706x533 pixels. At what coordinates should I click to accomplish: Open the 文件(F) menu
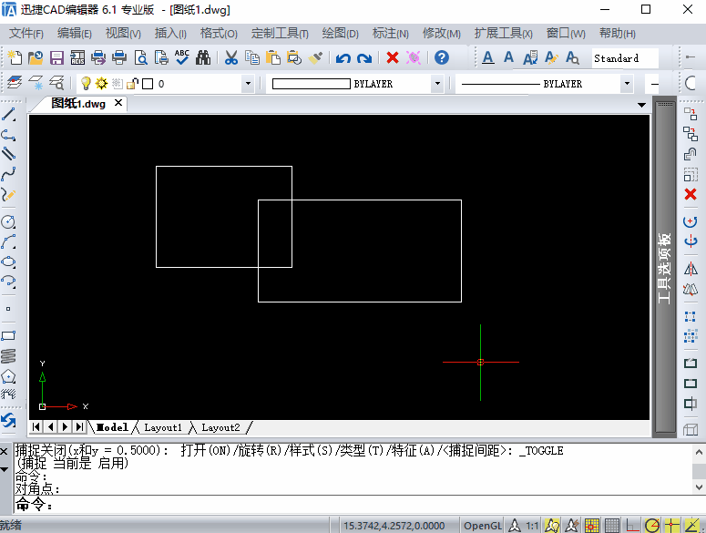click(26, 34)
